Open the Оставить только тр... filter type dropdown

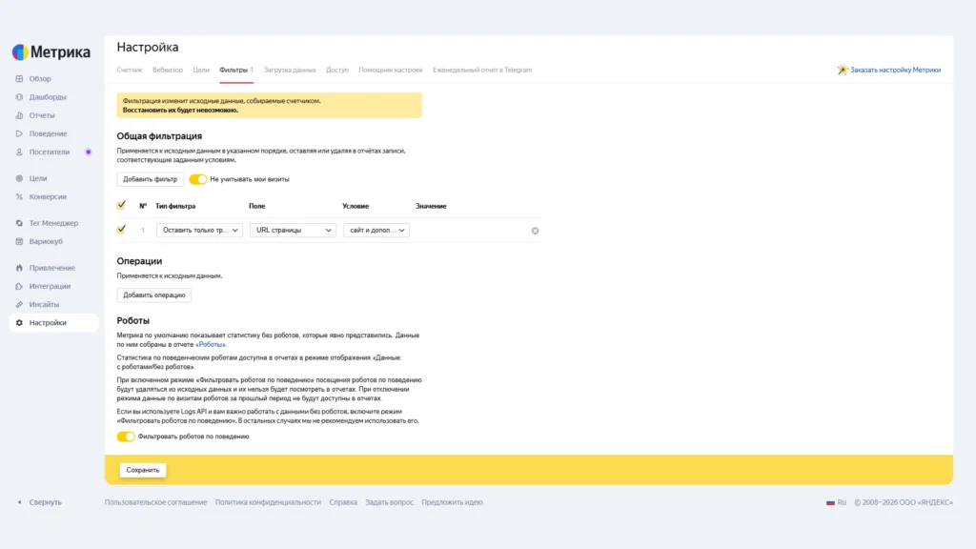[200, 231]
